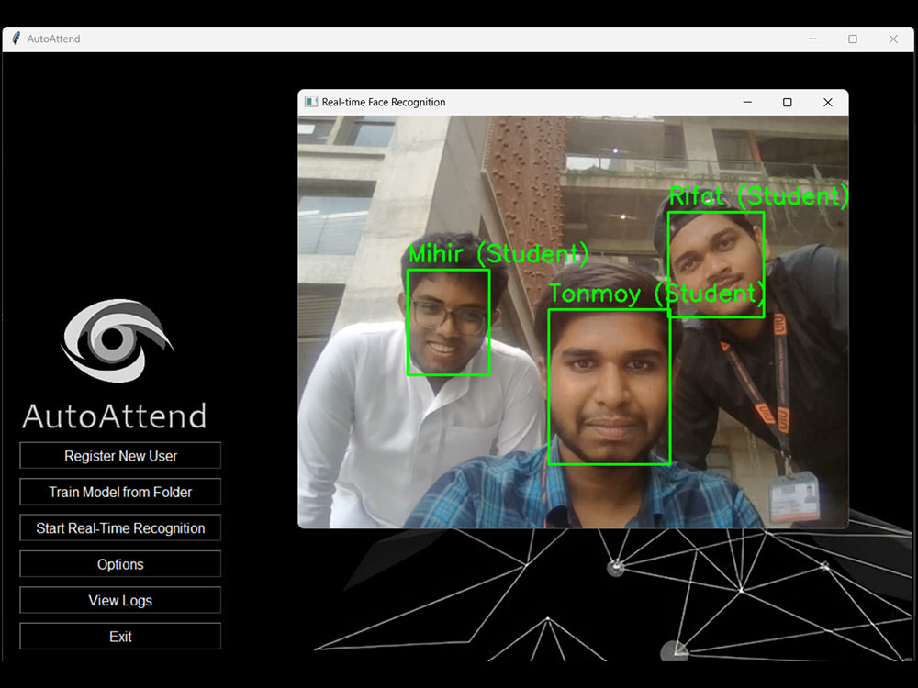Click the Register New User button
Viewport: 918px width, 688px height.
tap(120, 456)
